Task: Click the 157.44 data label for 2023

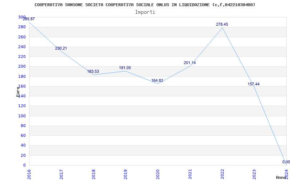Action: [253, 84]
